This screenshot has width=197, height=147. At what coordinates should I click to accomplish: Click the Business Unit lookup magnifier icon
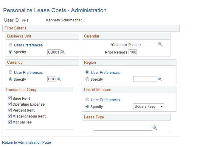(63, 52)
